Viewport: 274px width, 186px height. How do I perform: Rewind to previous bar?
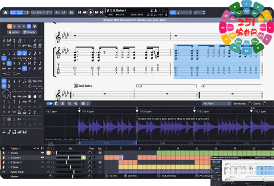tap(85, 12)
